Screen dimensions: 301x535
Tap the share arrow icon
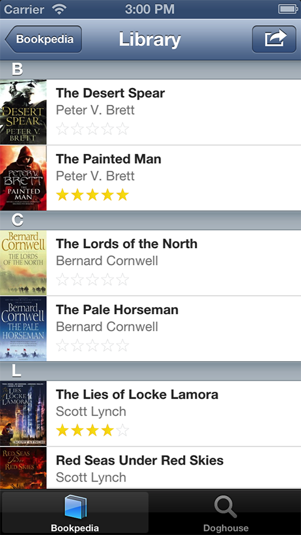[x=274, y=39]
